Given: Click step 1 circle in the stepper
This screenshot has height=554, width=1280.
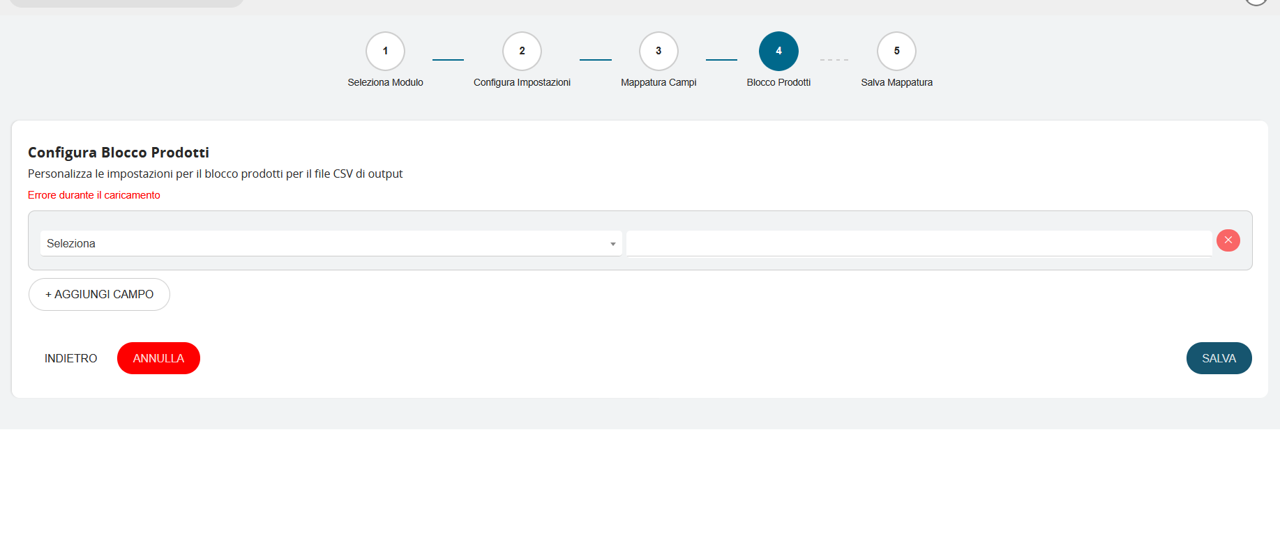Looking at the screenshot, I should click(x=385, y=51).
